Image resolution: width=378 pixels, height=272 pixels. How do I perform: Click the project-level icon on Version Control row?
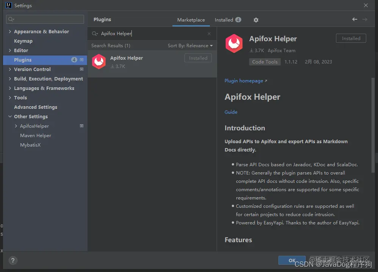tap(82, 69)
